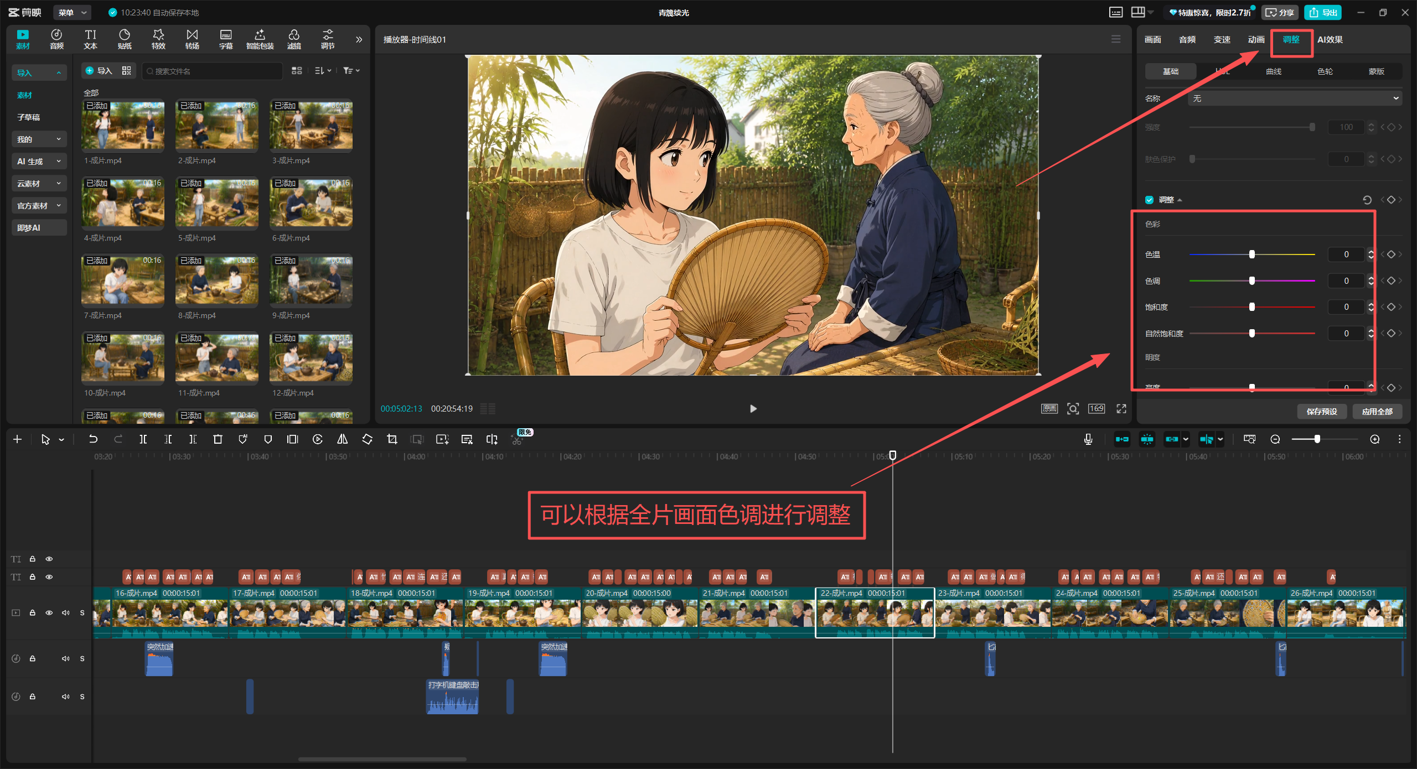The image size is (1417, 769).
Task: Switch to the 变速 speed tab
Action: 1222,39
